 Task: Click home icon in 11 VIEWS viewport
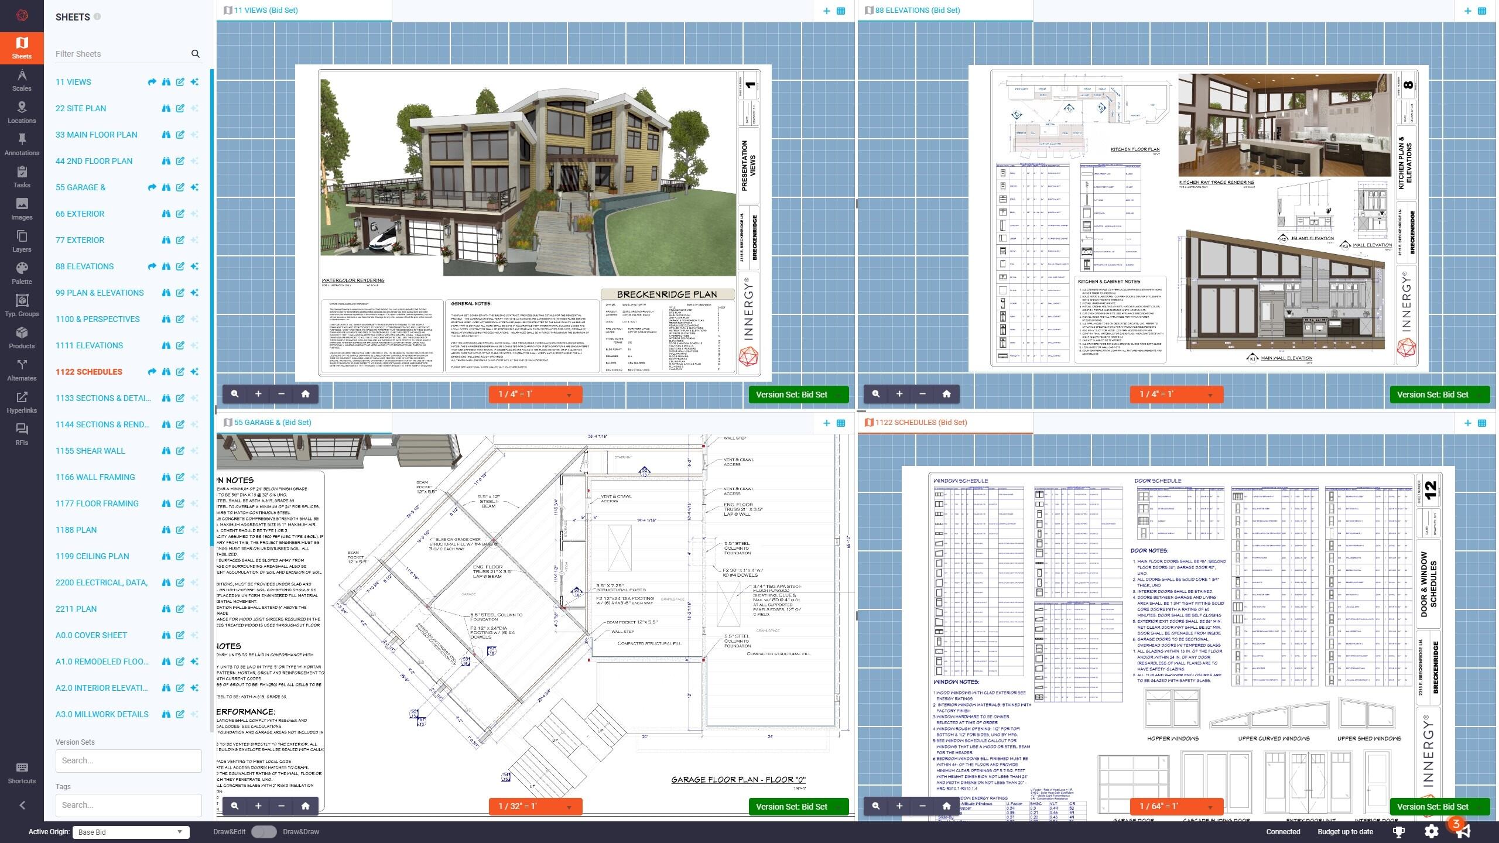click(x=305, y=394)
